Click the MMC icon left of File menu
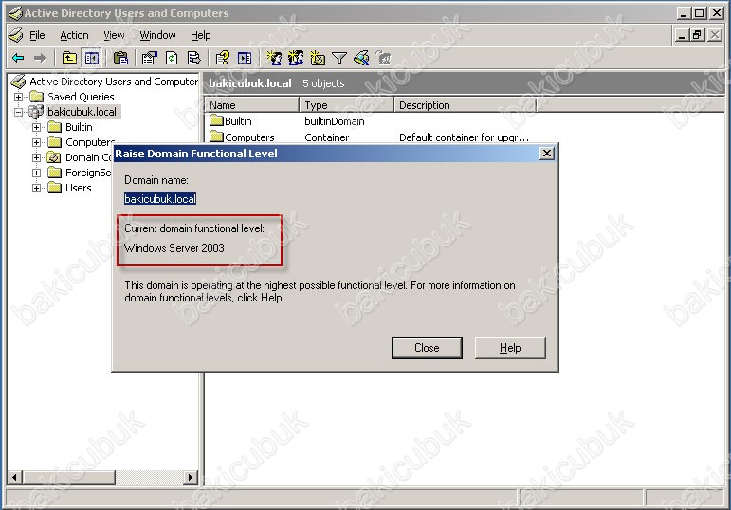Image resolution: width=731 pixels, height=510 pixels. (15, 35)
